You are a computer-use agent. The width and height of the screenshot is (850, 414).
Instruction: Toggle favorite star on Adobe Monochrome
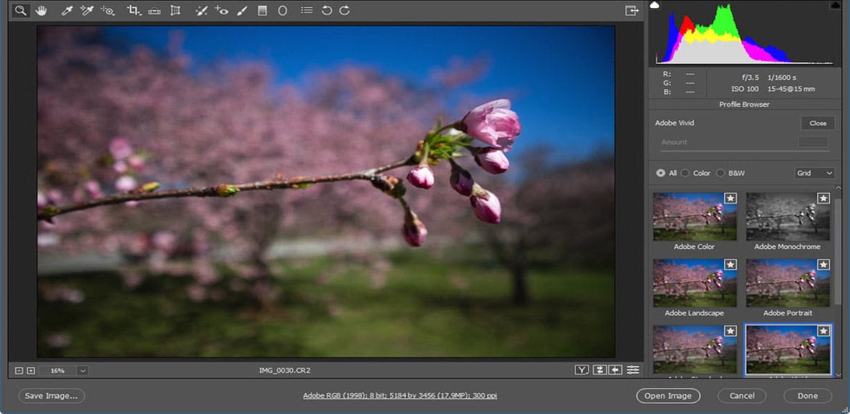(x=823, y=198)
